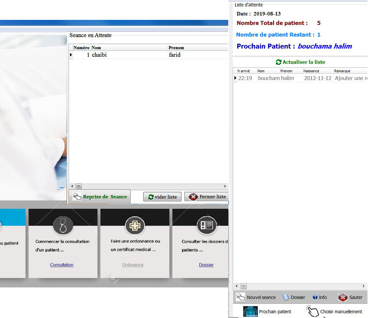Click the row selector arrow beside 22:19
Screen dimensions: 368x318
235,78
